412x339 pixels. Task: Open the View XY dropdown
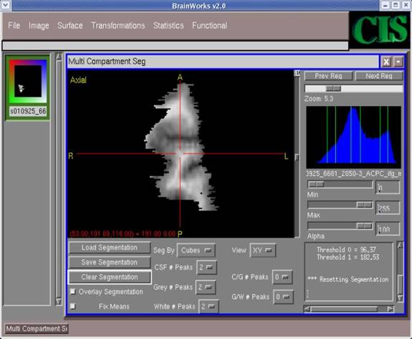pyautogui.click(x=263, y=250)
